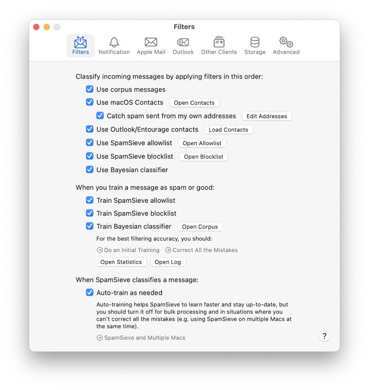The width and height of the screenshot is (369, 390).
Task: Close the Filters window with red button
Action: click(36, 27)
